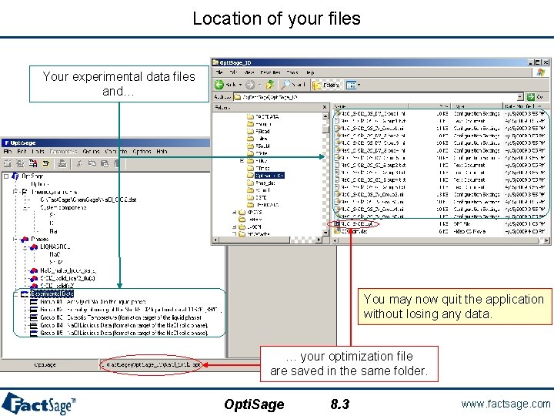The image size is (554, 416).
Task: Click the Back arrow icon in Explorer
Action: click(219, 85)
